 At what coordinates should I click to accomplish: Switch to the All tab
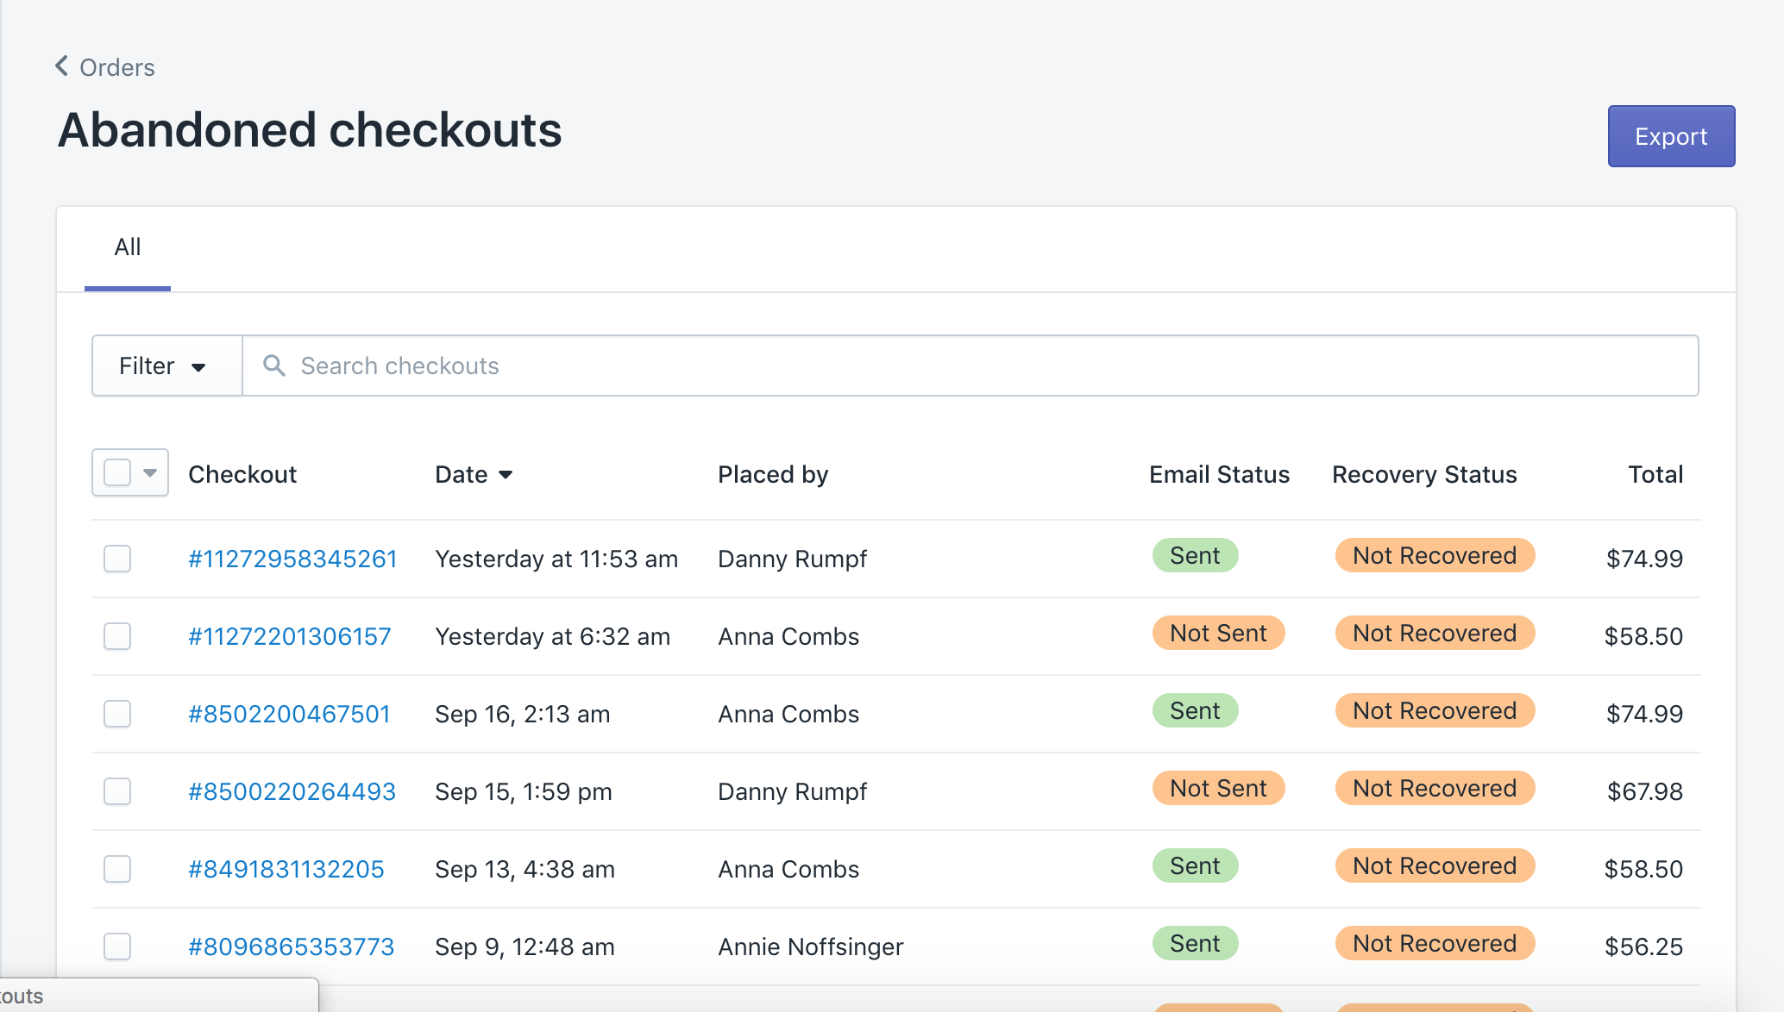(128, 248)
